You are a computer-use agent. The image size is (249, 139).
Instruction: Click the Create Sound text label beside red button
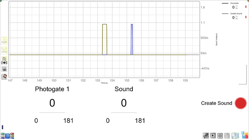point(217,103)
